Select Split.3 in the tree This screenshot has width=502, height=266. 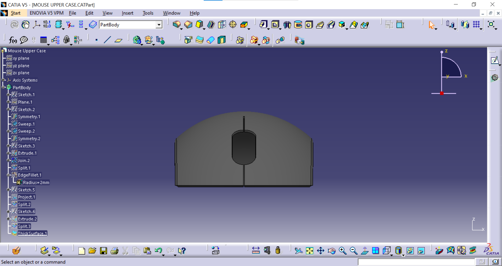[x=24, y=226]
